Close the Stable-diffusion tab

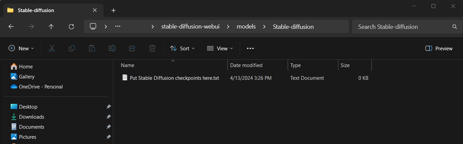click(95, 10)
